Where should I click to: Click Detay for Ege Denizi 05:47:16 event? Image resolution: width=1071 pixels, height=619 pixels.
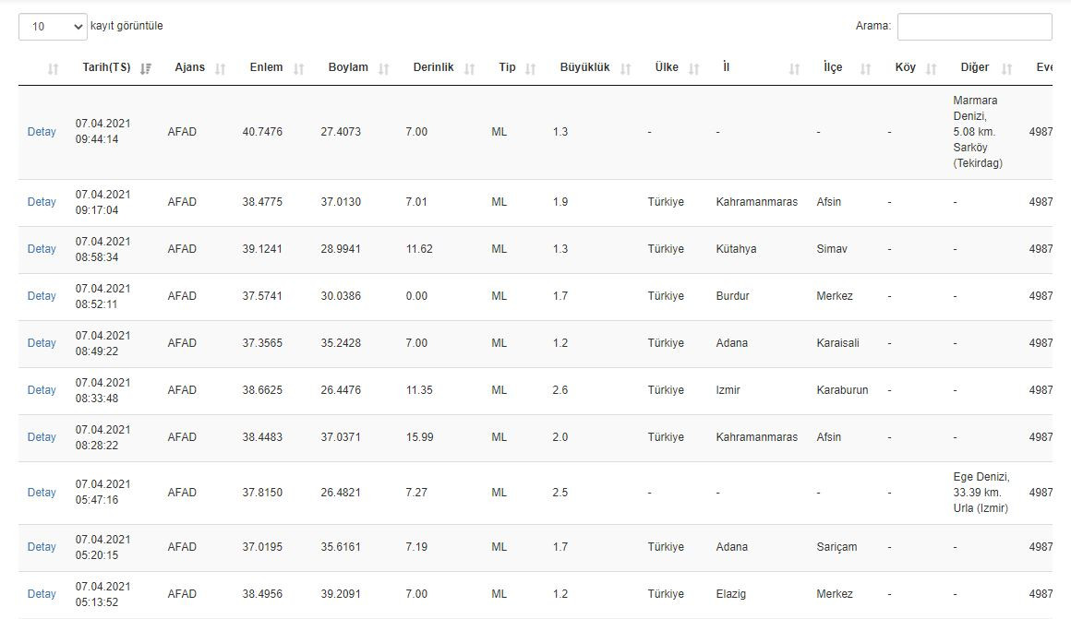click(42, 493)
